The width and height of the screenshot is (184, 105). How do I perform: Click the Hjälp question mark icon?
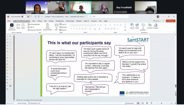(23, 25)
